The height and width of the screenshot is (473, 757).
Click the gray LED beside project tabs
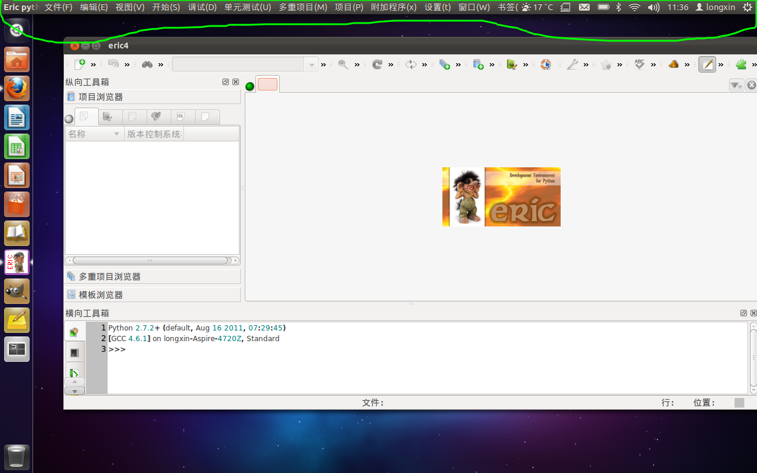(x=69, y=119)
